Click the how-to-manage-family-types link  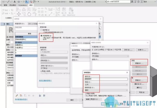click(21, 99)
